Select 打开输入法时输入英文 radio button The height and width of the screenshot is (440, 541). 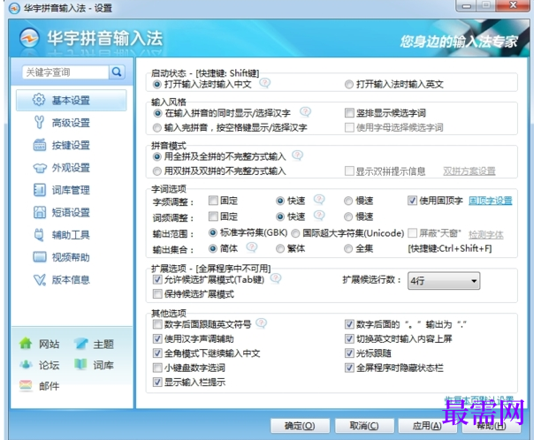[348, 84]
